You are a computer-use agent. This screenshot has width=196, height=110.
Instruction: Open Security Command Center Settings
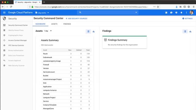[187, 18]
